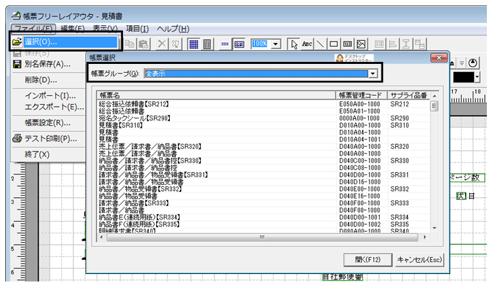
Task: Select 納品書E(連続用紙)【SR334】 row
Action: point(263,218)
